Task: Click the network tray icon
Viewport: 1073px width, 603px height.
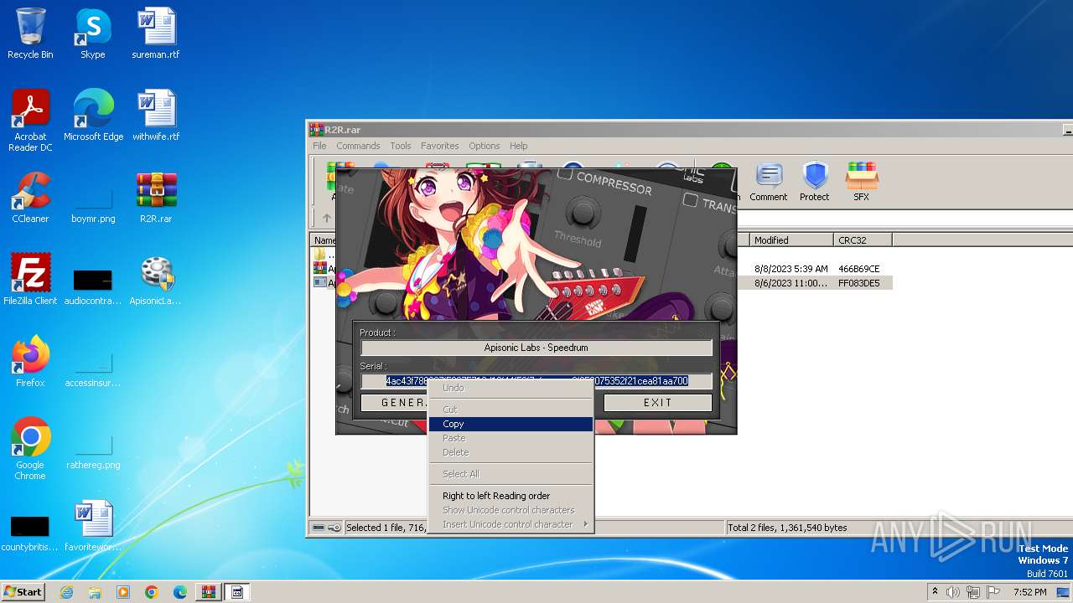Action: pyautogui.click(x=973, y=592)
